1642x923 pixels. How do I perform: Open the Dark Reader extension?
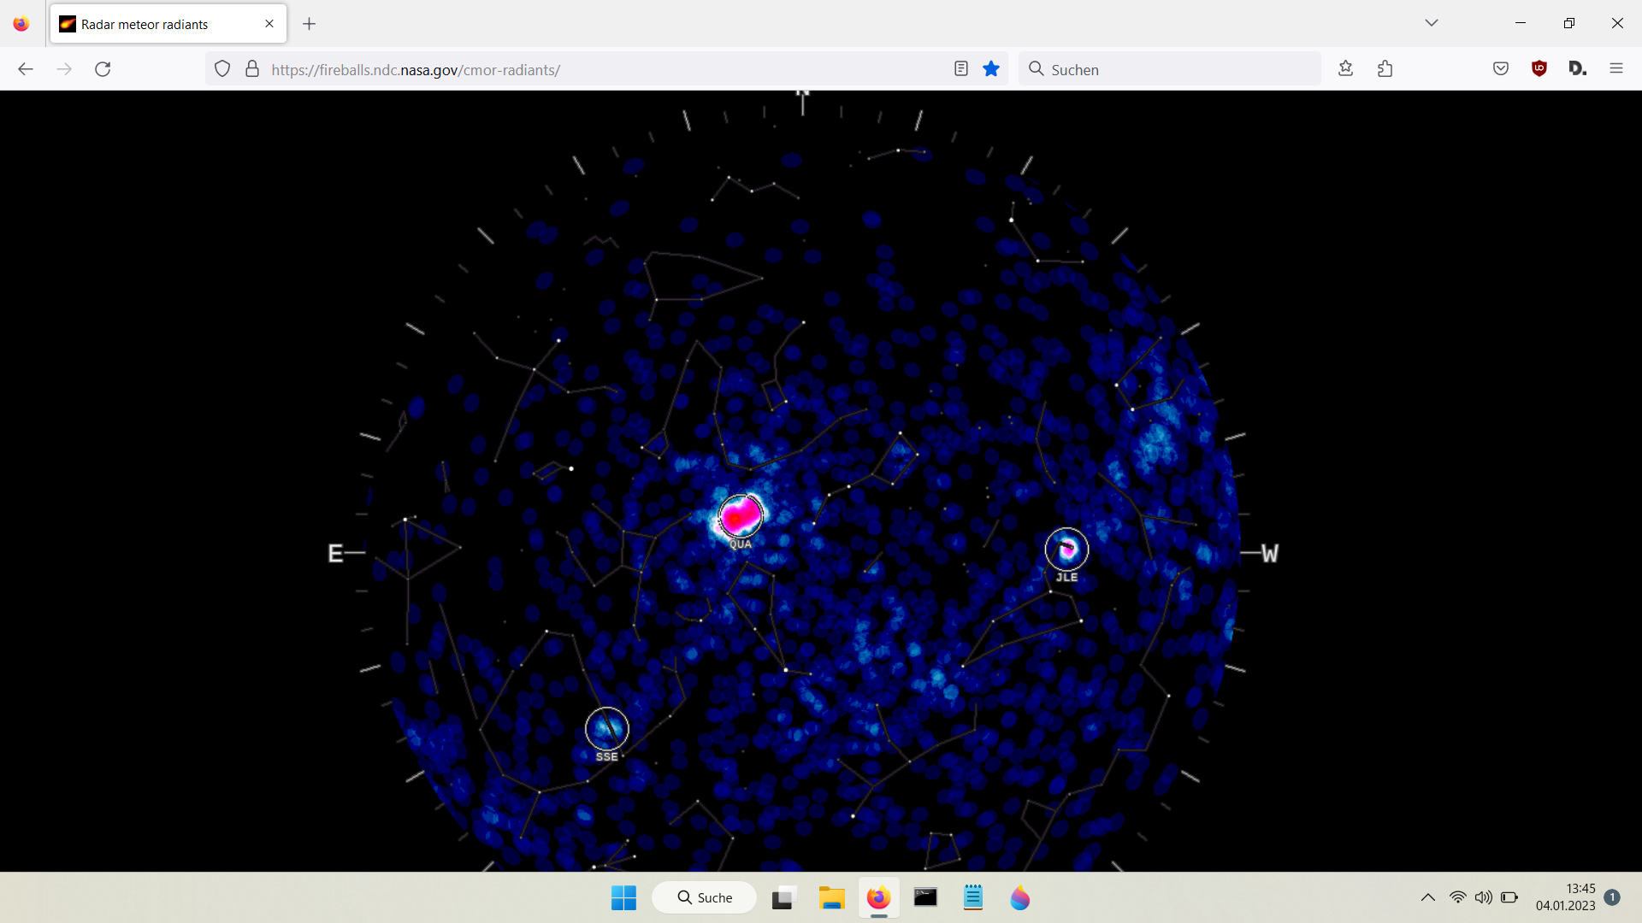(x=1578, y=69)
